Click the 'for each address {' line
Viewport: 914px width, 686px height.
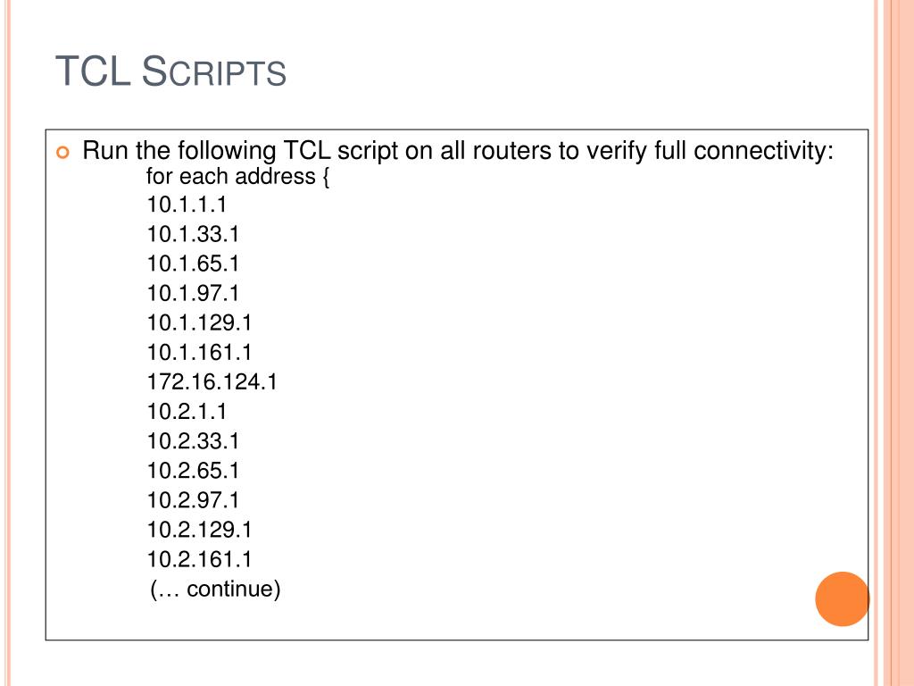pos(238,177)
